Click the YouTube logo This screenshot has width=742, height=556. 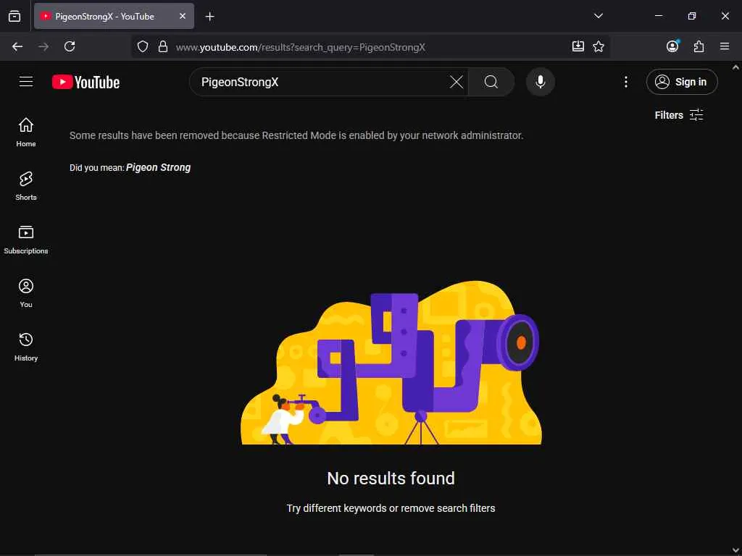point(86,83)
